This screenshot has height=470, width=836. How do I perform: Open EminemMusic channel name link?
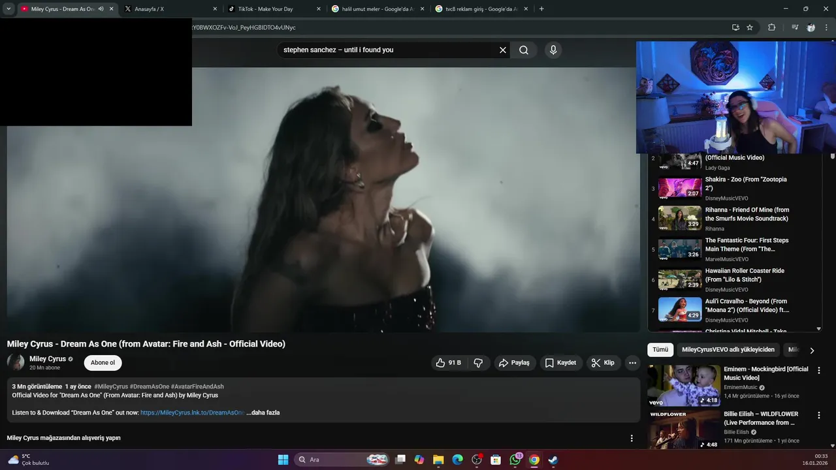(740, 387)
